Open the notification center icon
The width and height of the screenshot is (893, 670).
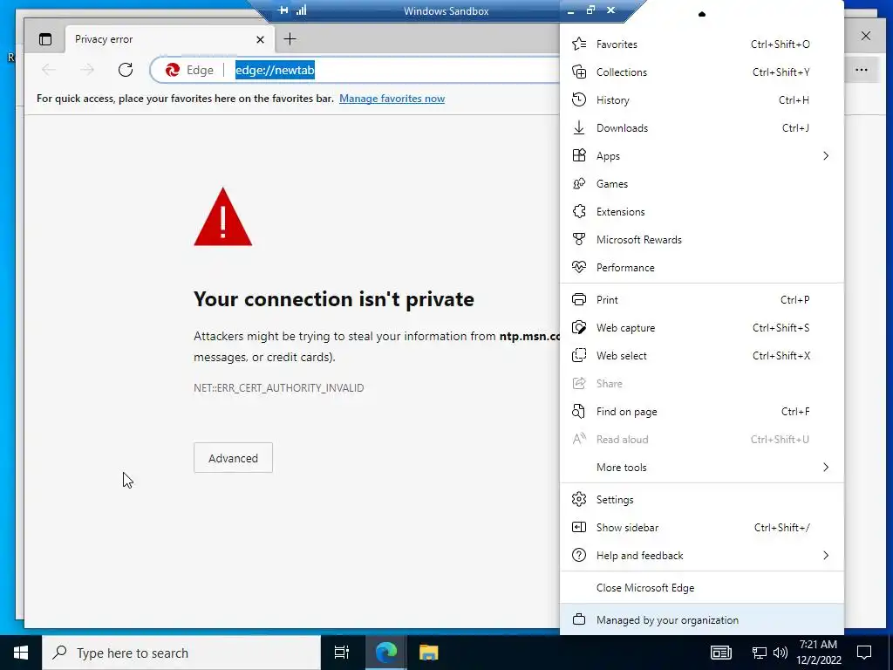click(864, 653)
